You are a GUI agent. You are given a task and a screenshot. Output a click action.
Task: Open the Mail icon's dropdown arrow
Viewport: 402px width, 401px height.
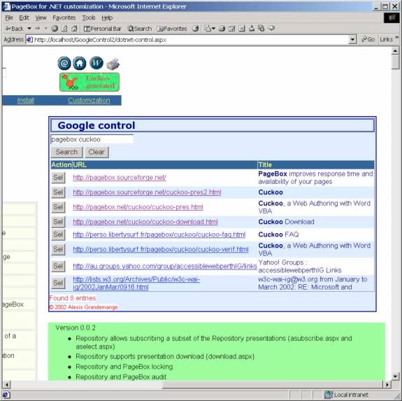click(x=213, y=29)
